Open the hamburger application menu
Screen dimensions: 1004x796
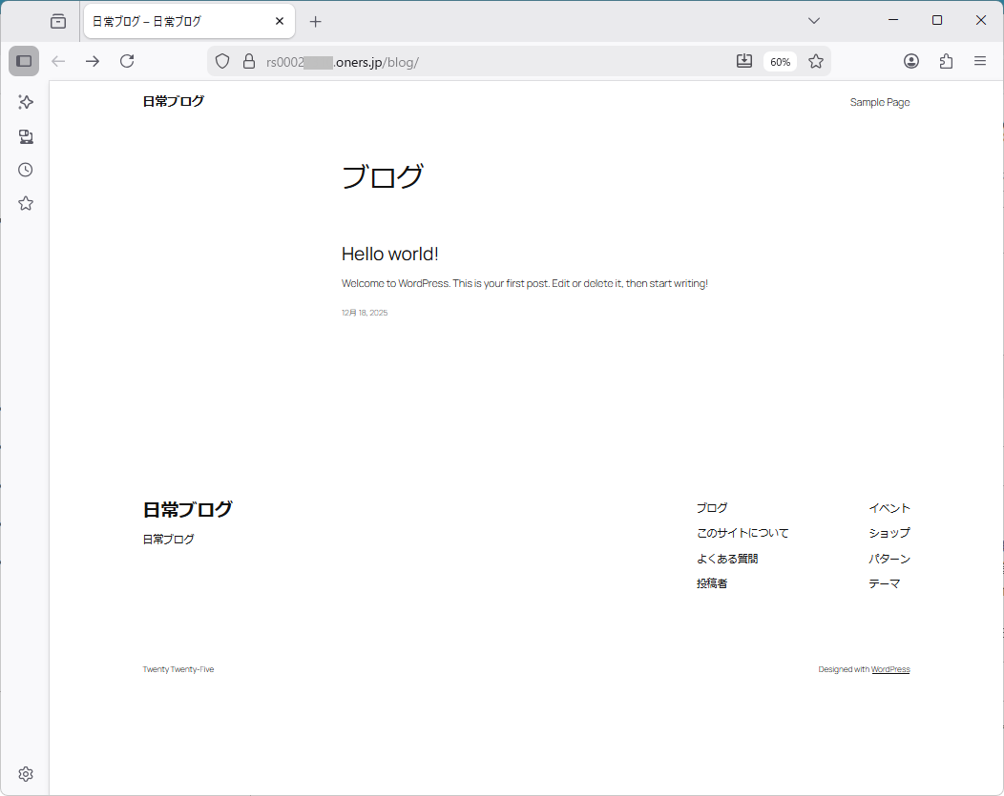point(980,60)
